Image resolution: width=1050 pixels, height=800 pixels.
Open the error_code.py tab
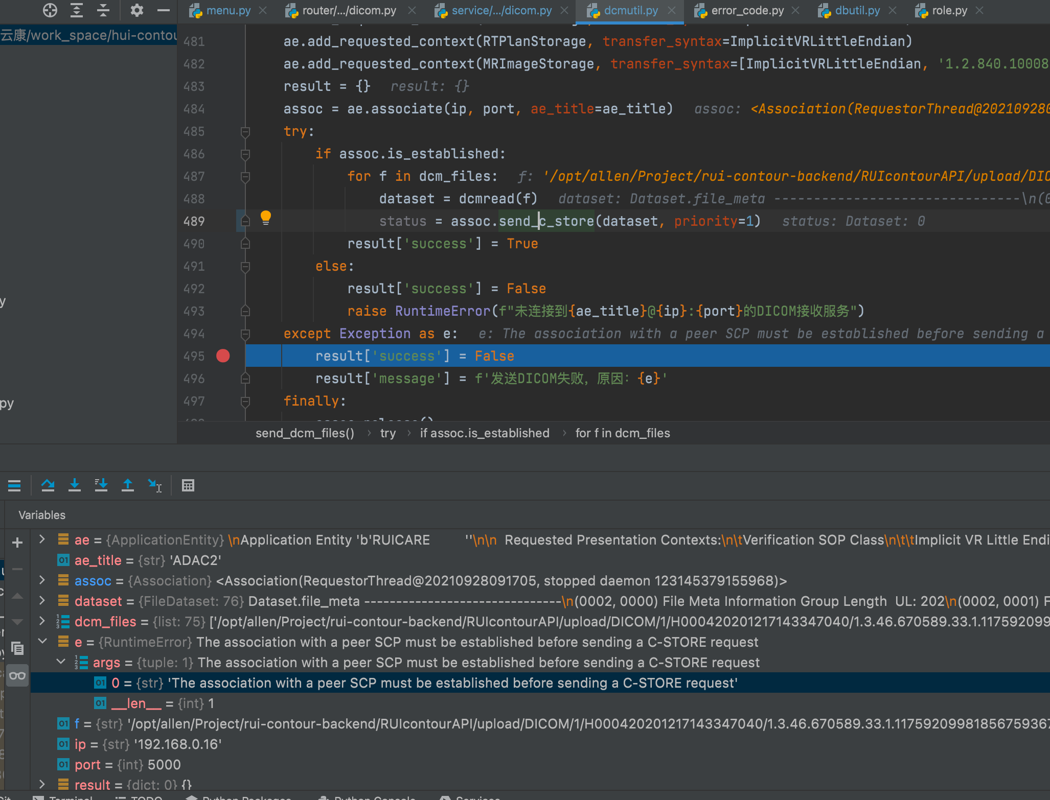[746, 10]
